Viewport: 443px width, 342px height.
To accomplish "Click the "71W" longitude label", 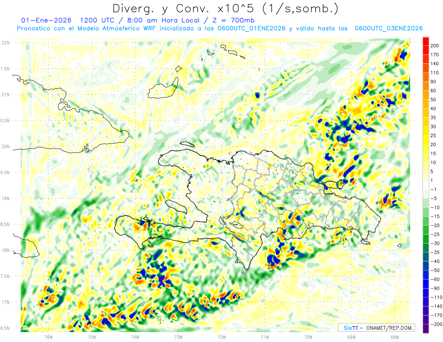I will point(265,337).
